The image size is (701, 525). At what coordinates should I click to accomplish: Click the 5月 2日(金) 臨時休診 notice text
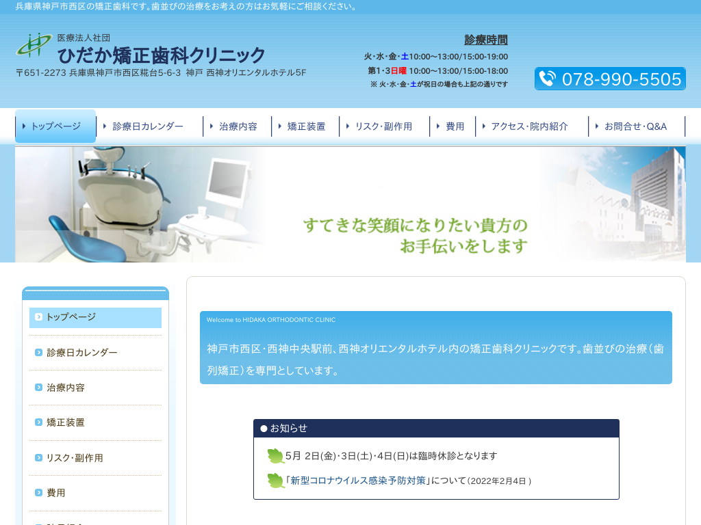point(391,456)
